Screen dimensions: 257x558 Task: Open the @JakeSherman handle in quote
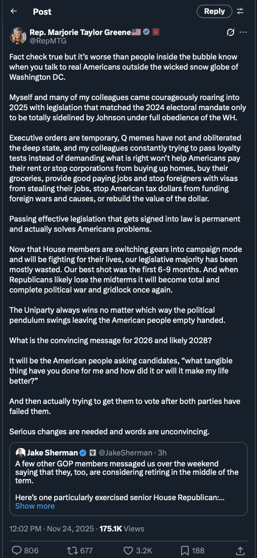(x=125, y=453)
